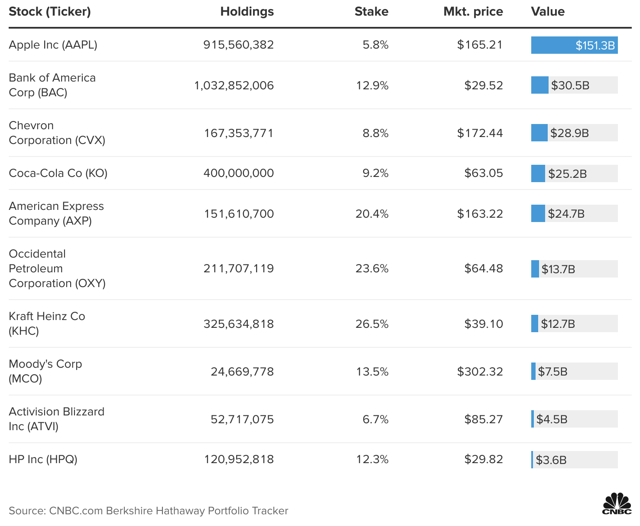Click the Apple value bar showing $151.3B

pos(574,45)
